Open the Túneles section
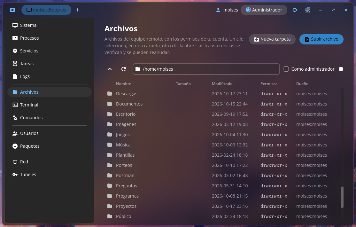The image size is (356, 227). pyautogui.click(x=50, y=175)
